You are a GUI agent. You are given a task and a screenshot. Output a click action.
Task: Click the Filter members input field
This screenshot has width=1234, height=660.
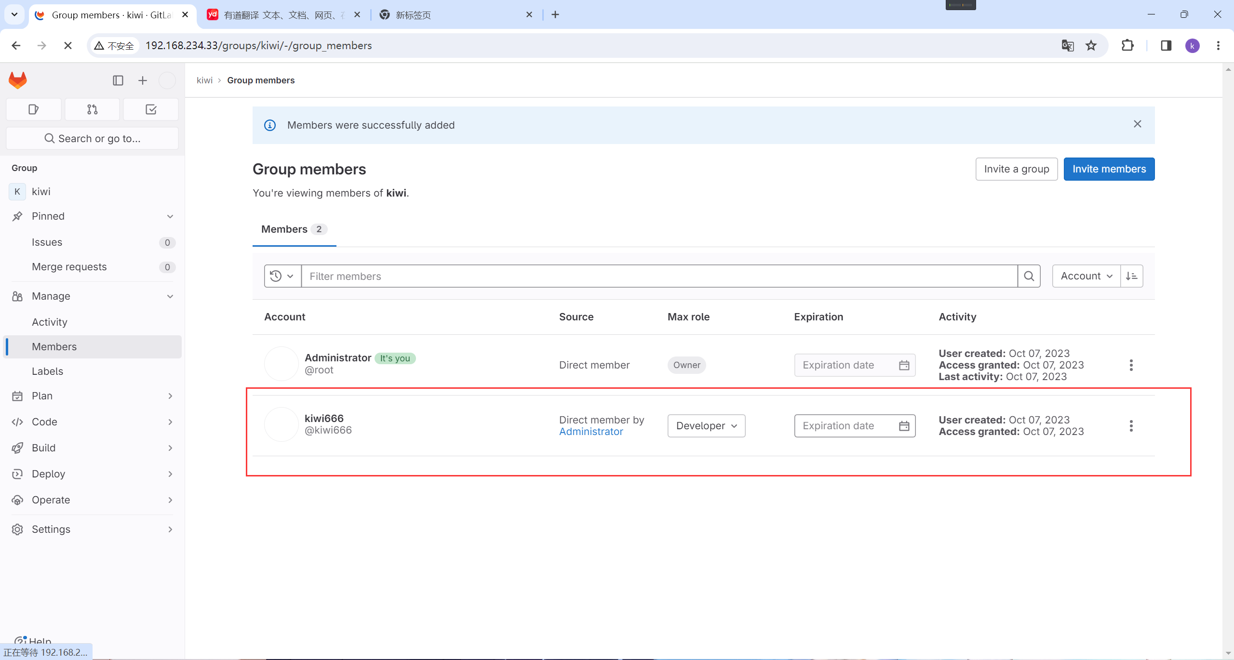click(659, 276)
